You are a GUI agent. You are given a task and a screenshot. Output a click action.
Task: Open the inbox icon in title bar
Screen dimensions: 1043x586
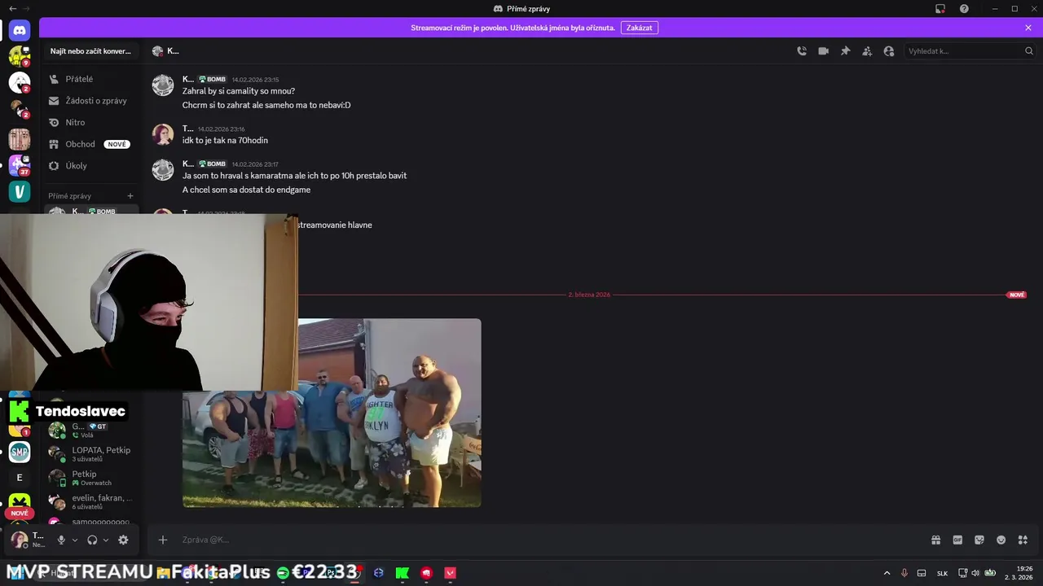tap(940, 9)
